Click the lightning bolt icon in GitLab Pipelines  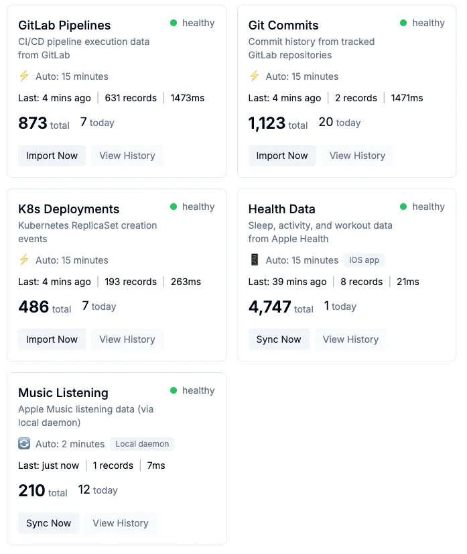click(x=24, y=76)
